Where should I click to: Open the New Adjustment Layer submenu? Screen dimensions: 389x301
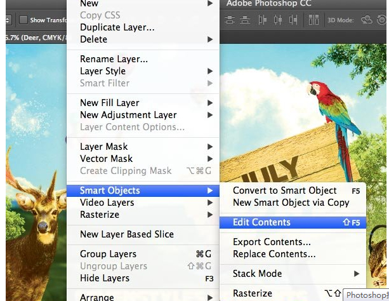(143, 115)
